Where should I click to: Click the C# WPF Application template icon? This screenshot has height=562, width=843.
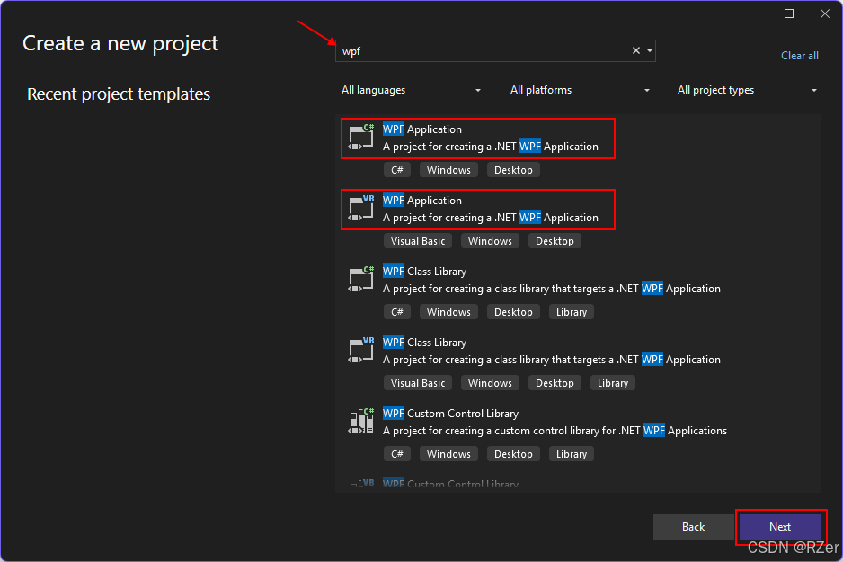point(360,138)
